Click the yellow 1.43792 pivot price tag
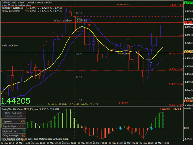Image resolution: width=193 pixels, height=145 pixels. pos(188,52)
